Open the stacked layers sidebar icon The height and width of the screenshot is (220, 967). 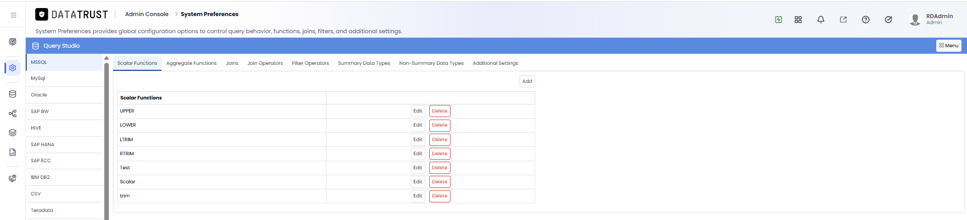click(13, 133)
